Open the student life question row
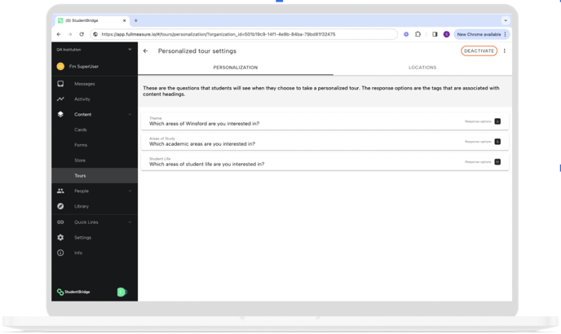This screenshot has height=334, width=561. click(325, 162)
